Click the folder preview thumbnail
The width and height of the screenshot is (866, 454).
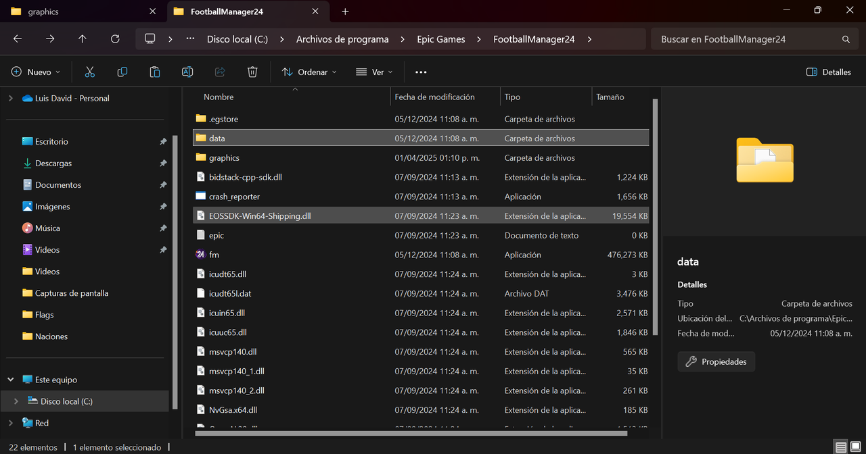point(765,160)
